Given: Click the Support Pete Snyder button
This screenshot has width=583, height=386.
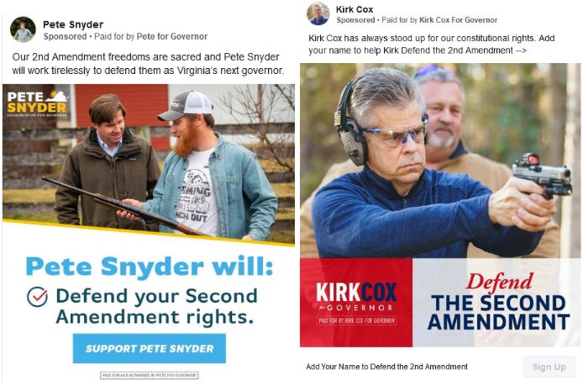Looking at the screenshot, I should point(149,348).
